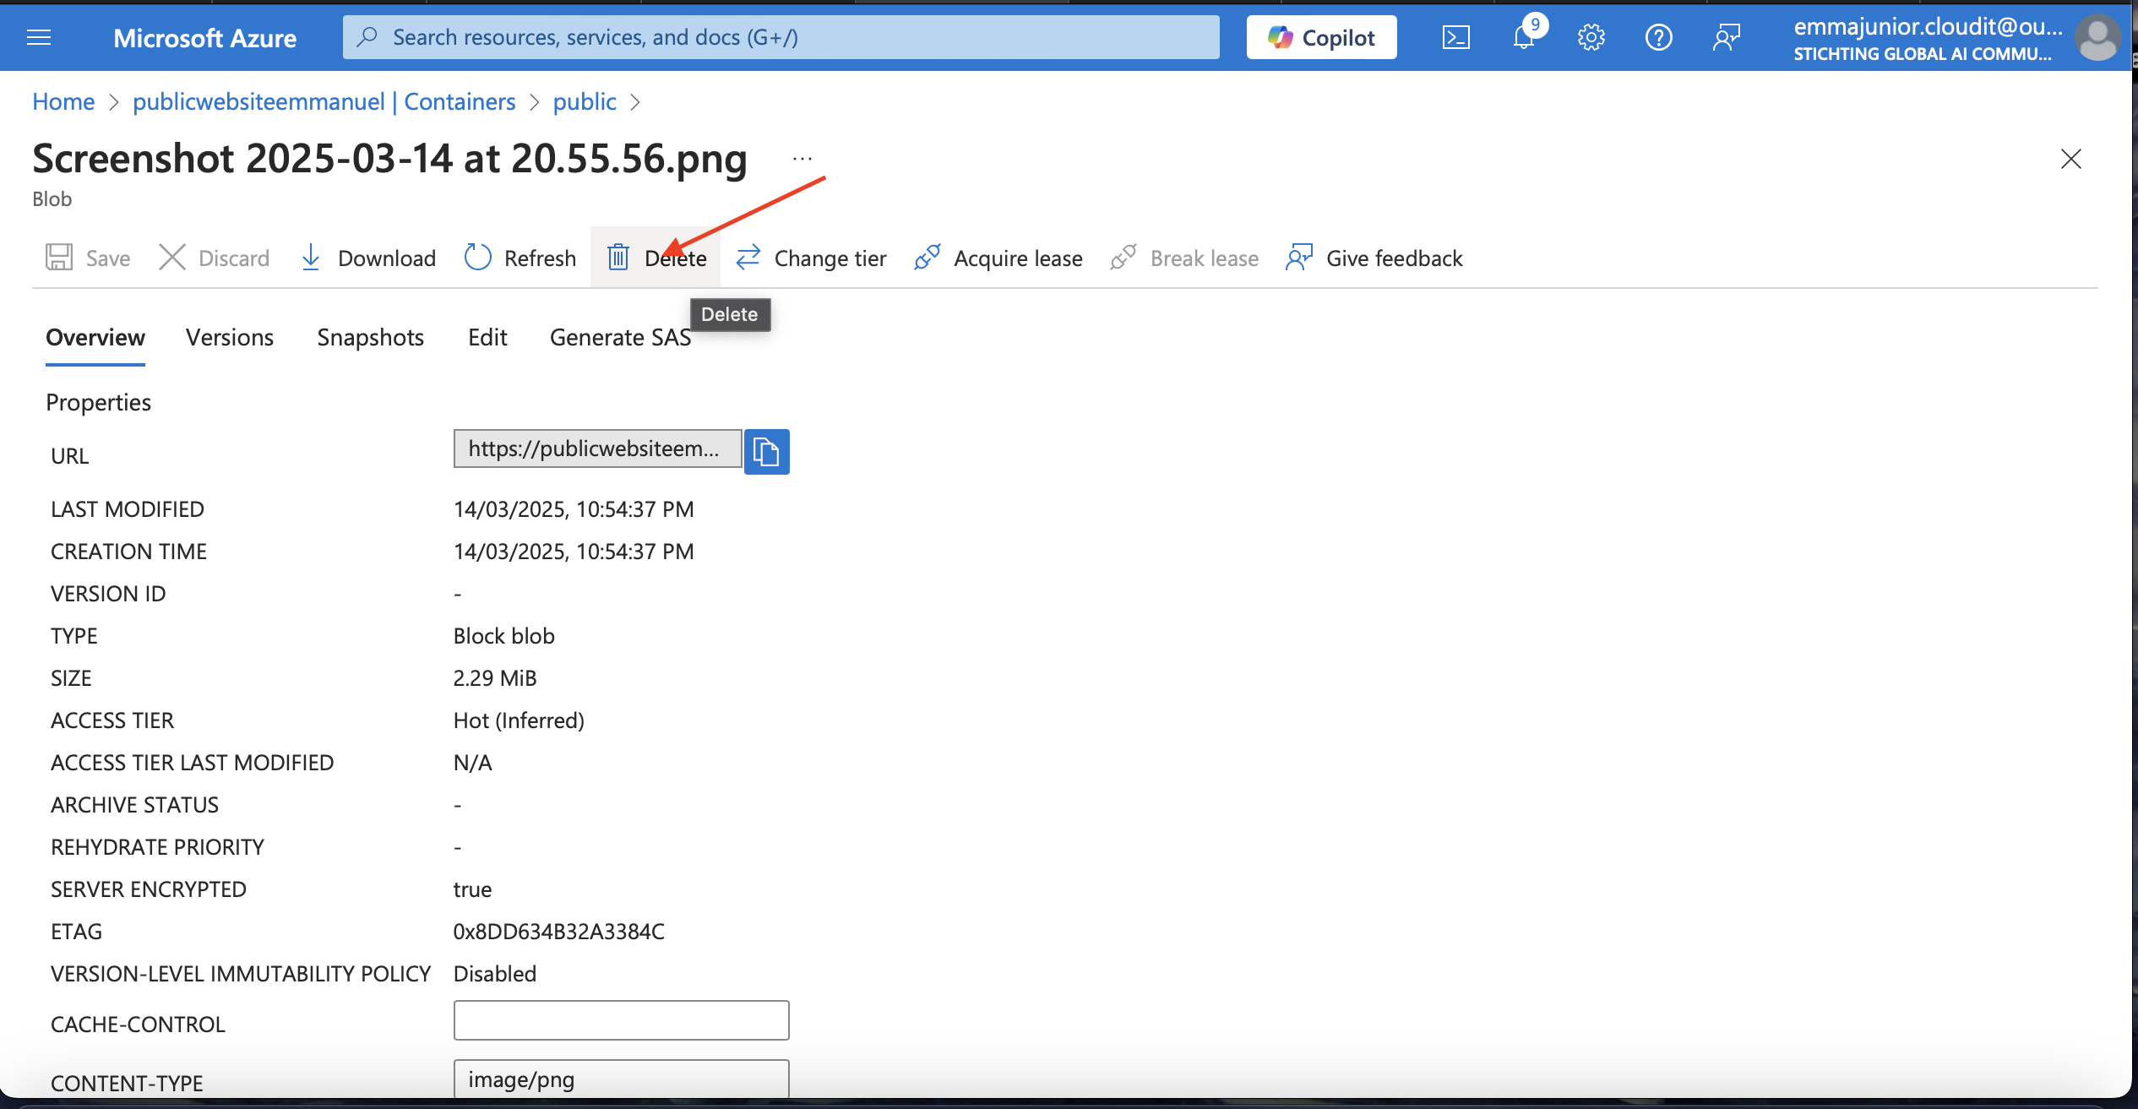Click the immutability policy value Disabled
The width and height of the screenshot is (2138, 1109).
(495, 973)
